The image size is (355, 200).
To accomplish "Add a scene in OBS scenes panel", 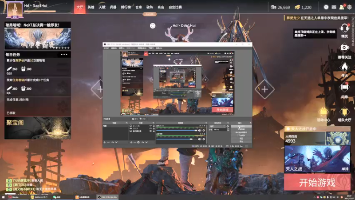I will click(105, 142).
